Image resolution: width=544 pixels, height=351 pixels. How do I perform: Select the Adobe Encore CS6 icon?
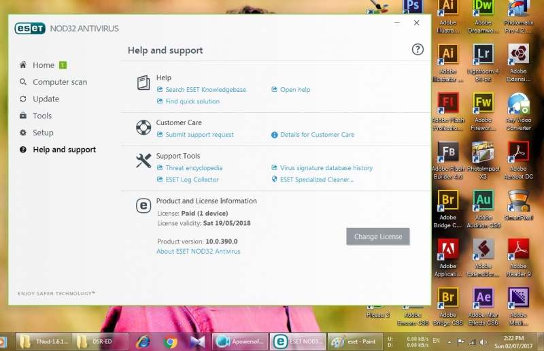(413, 315)
